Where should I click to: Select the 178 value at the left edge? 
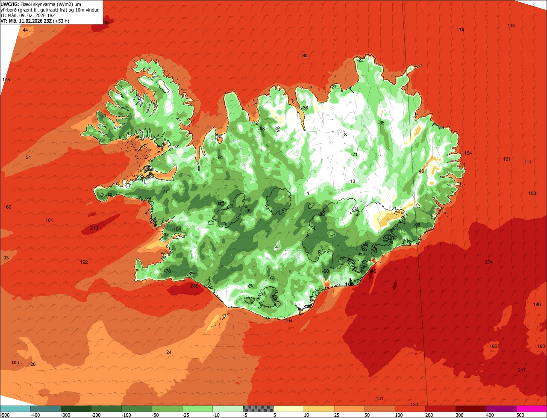(6, 80)
